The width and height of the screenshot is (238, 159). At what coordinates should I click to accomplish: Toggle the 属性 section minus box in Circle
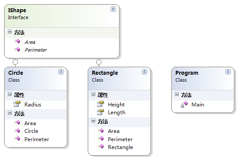(x=10, y=94)
